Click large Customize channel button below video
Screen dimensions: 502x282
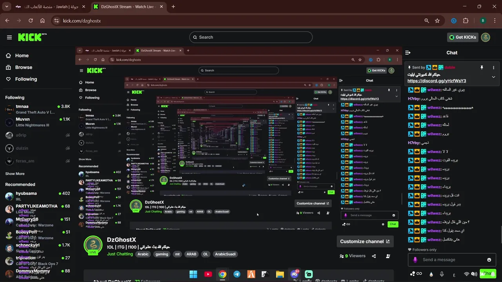tap(365, 242)
